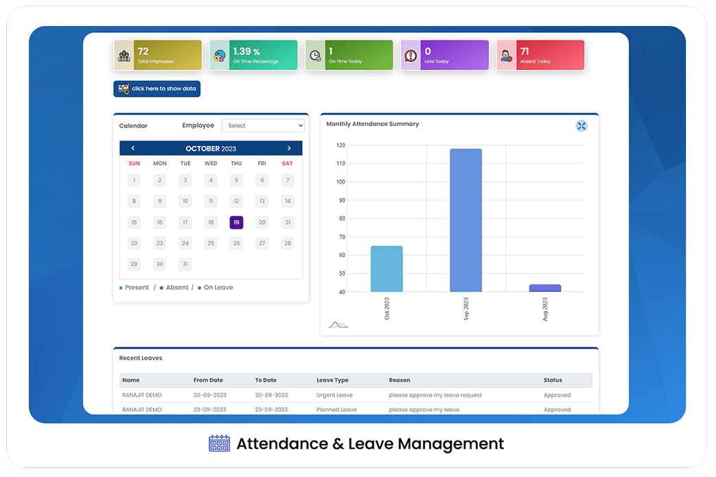Click the Status column header
716x477 pixels.
point(553,380)
